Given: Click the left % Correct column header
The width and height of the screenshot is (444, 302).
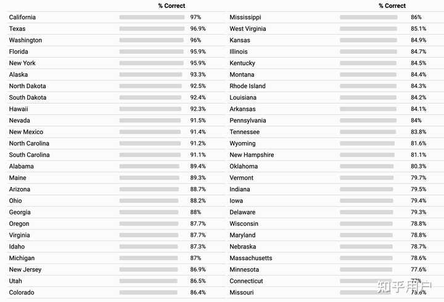Looking at the screenshot, I should [171, 6].
